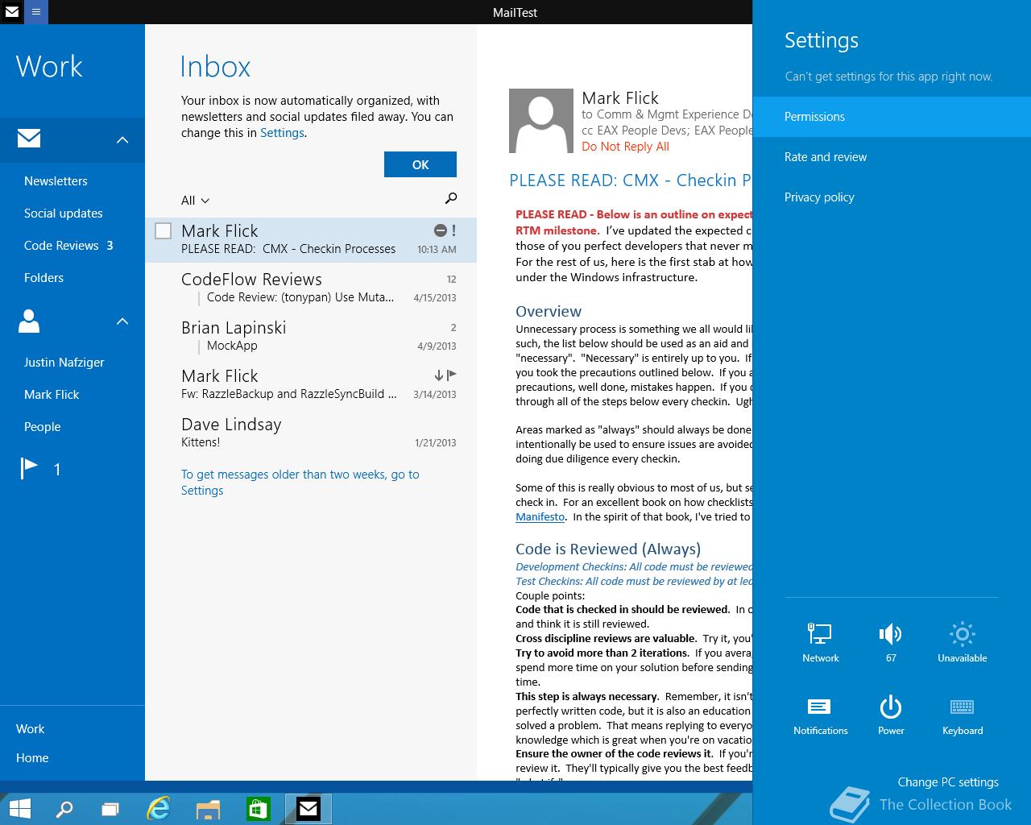
Task: Open Folders in sidebar
Action: [43, 277]
